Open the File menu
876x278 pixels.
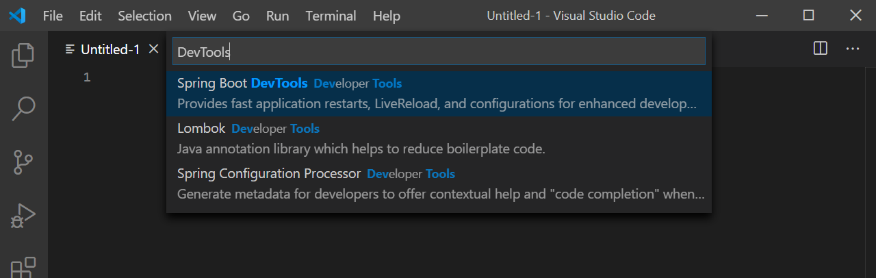click(x=53, y=16)
